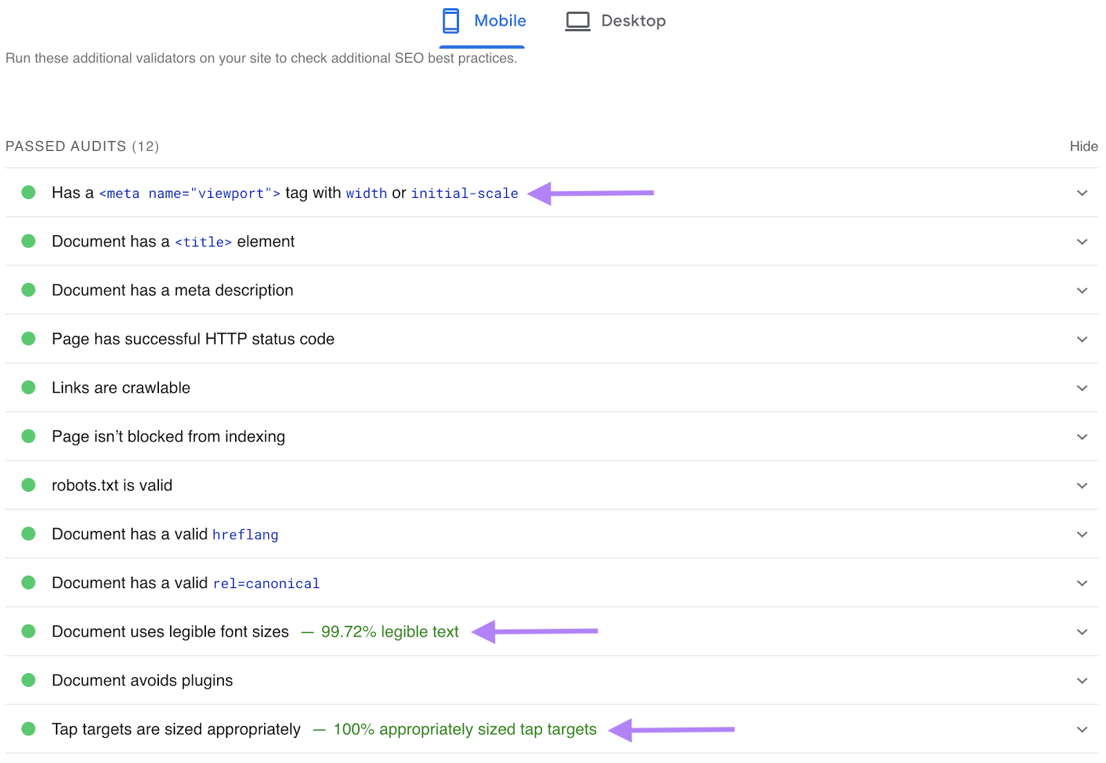Expand the Page isn't blocked from indexing audit
The image size is (1106, 763).
coord(1081,436)
